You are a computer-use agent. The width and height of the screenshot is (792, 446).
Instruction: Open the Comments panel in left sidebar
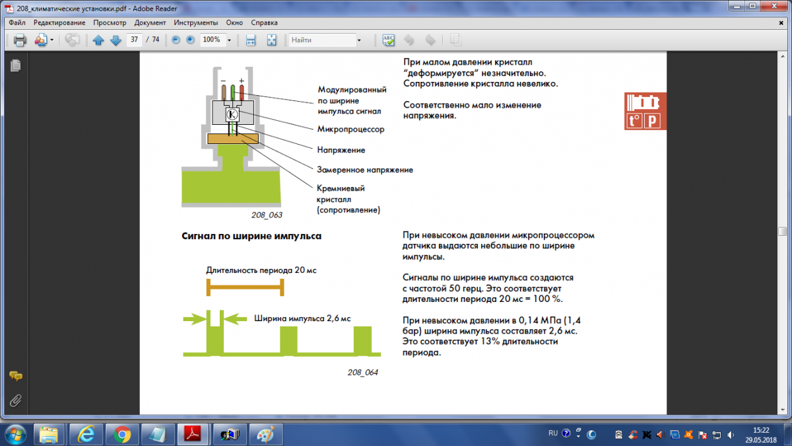[16, 376]
